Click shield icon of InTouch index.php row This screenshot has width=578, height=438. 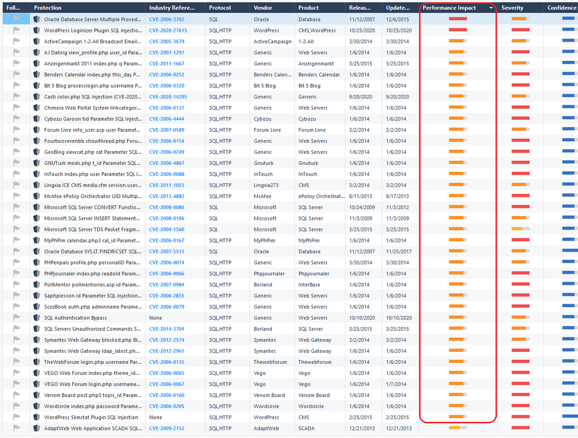point(36,174)
